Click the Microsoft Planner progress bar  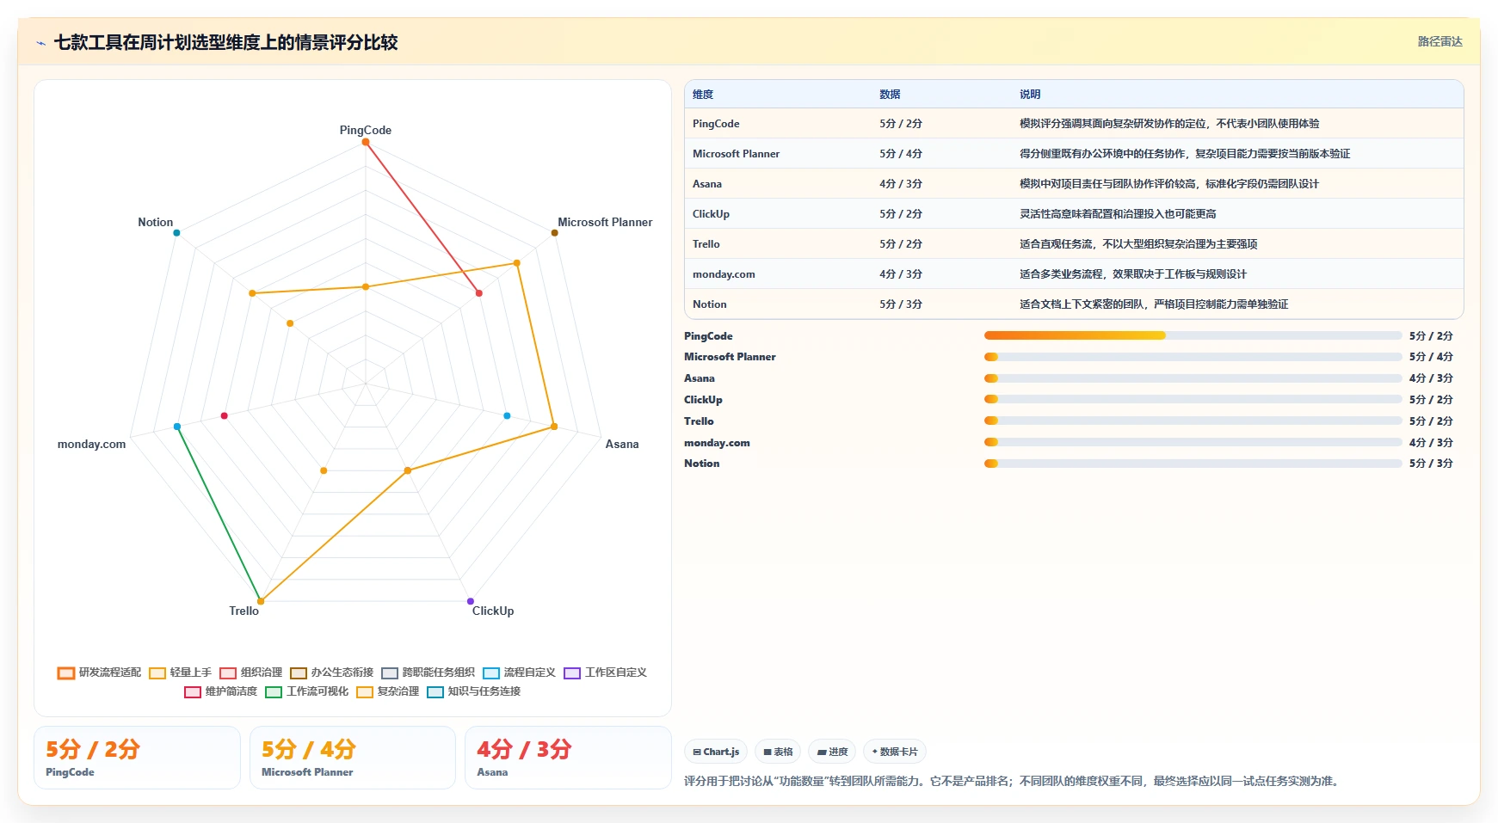(x=1193, y=357)
